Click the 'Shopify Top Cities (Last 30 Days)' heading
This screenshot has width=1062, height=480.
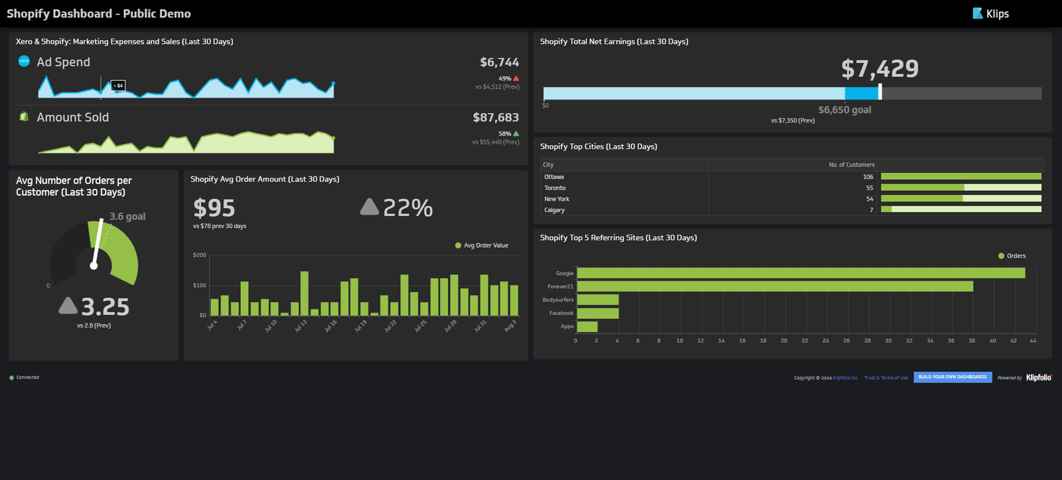[599, 147]
